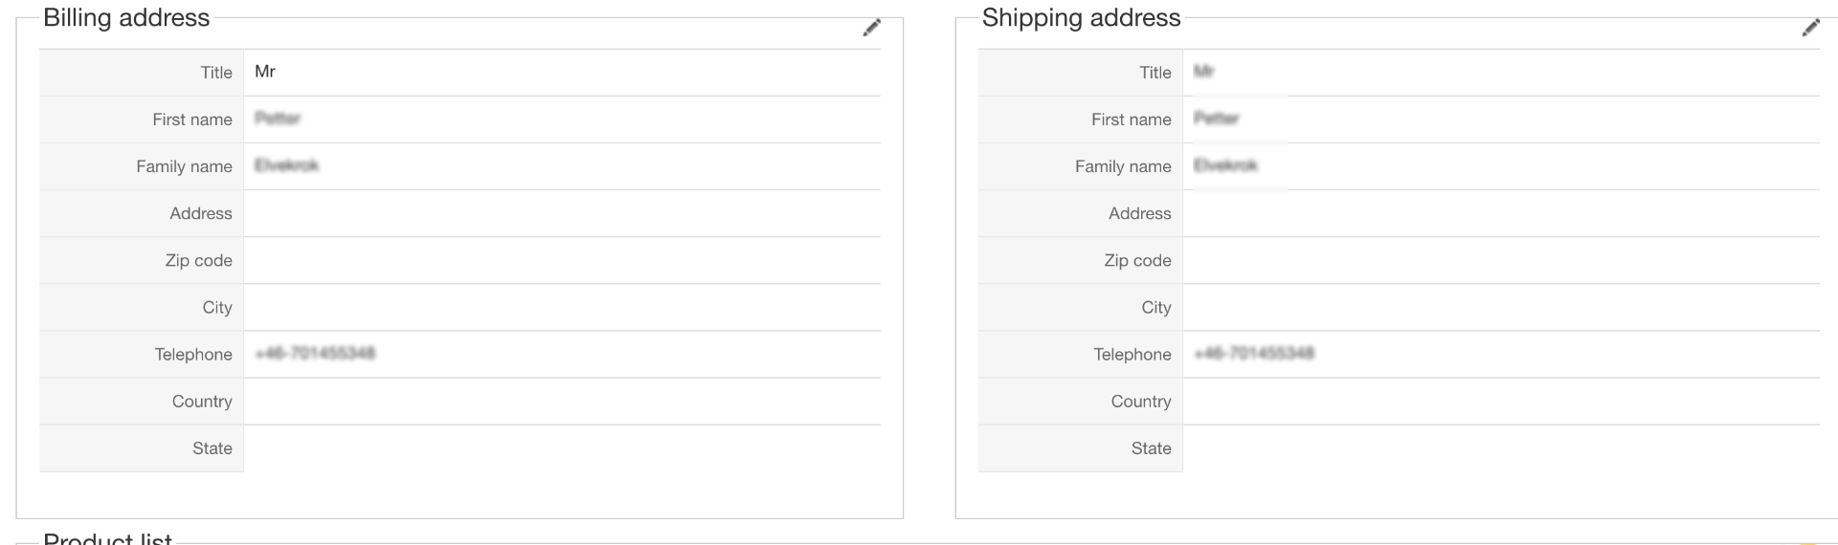
Task: Click the empty shipping Zip code field
Action: tap(1501, 260)
